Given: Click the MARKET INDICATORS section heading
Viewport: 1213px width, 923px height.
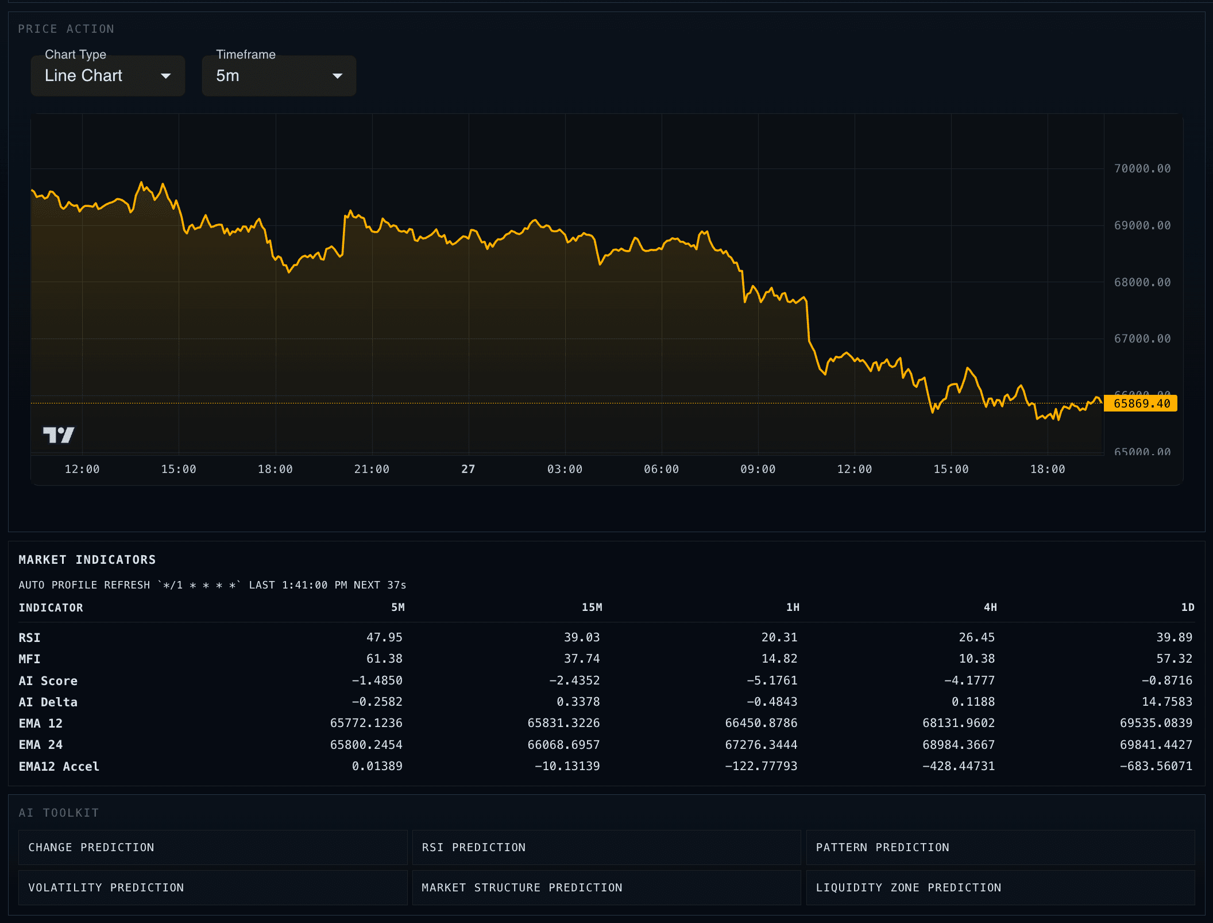Looking at the screenshot, I should click(x=87, y=559).
